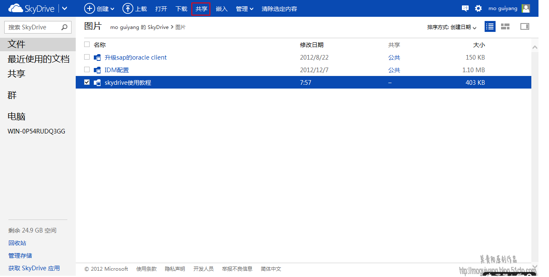The width and height of the screenshot is (549, 277).
Task: Open the 升级sap的oracle client folder link
Action: coord(135,57)
